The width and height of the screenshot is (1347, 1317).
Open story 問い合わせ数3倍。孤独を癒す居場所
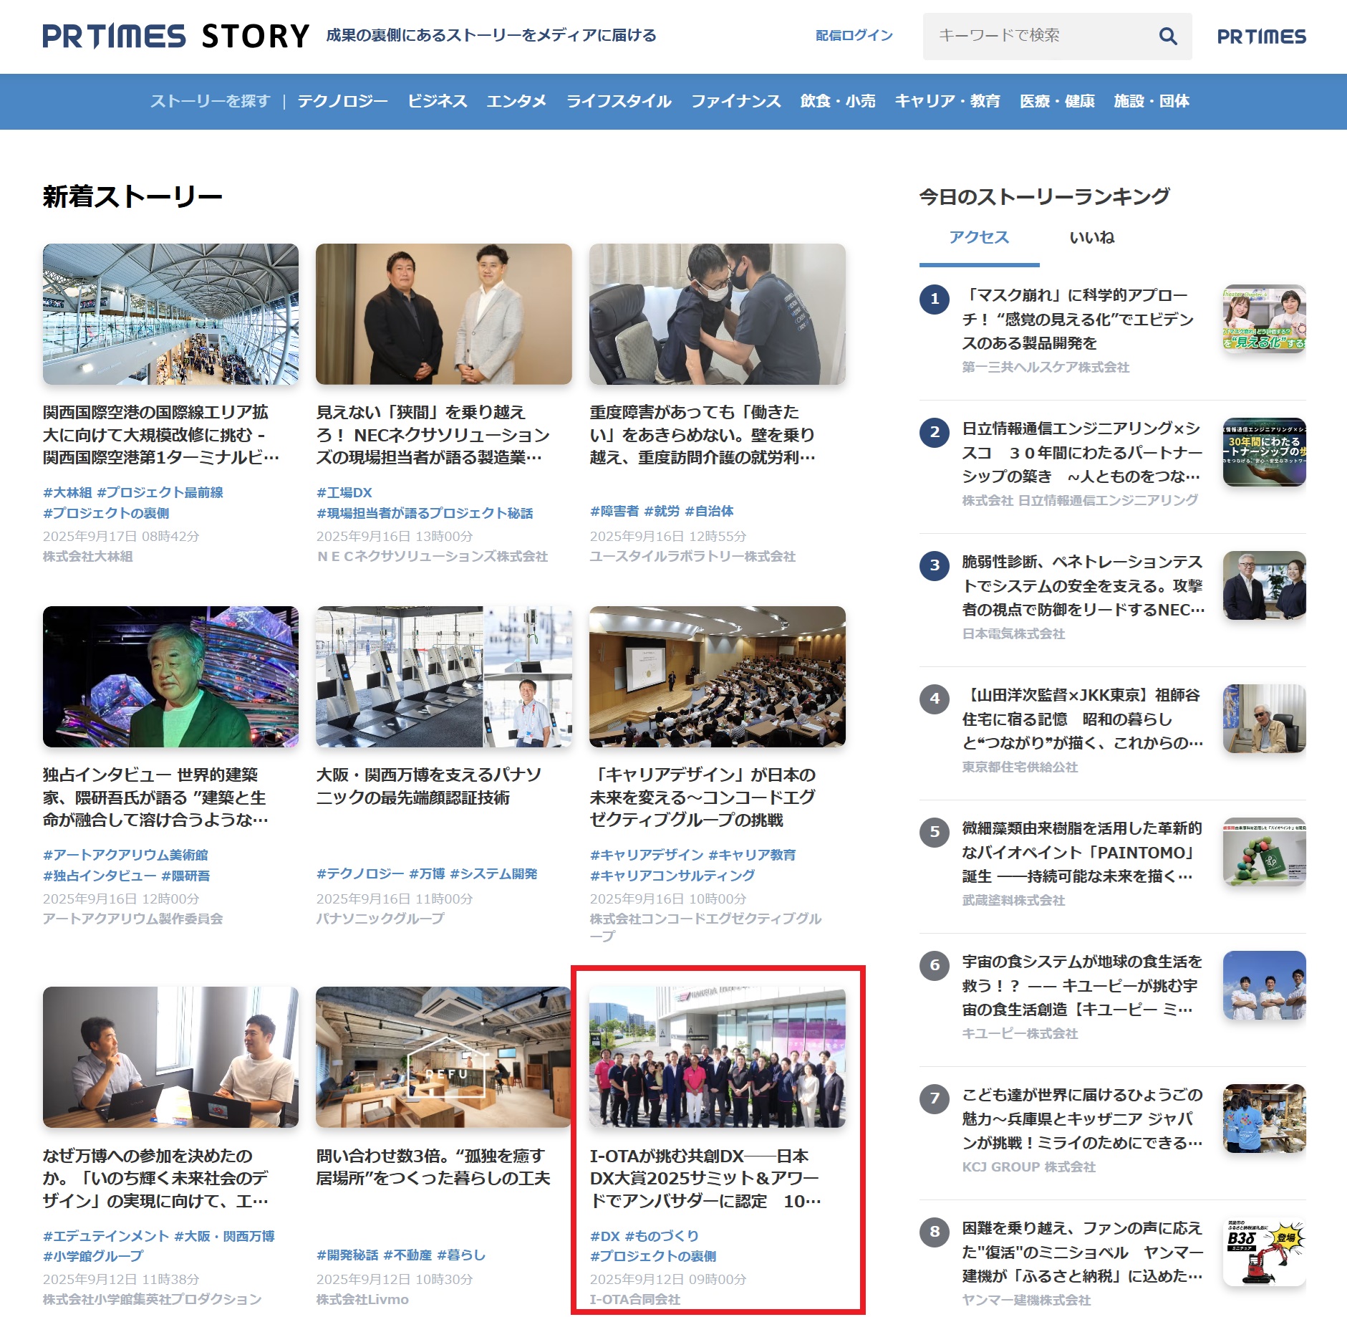(x=433, y=1167)
